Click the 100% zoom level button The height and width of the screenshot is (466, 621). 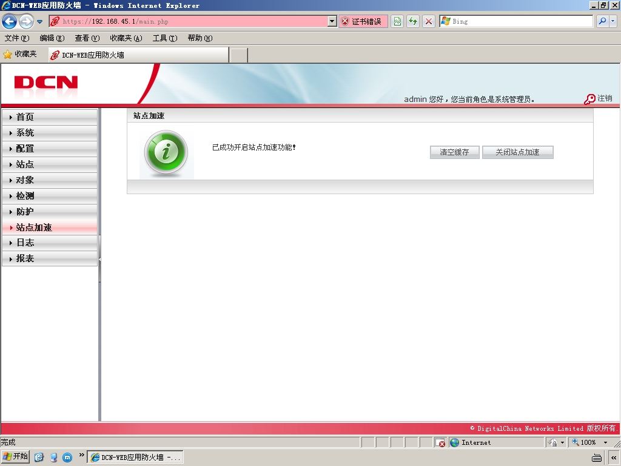(584, 442)
